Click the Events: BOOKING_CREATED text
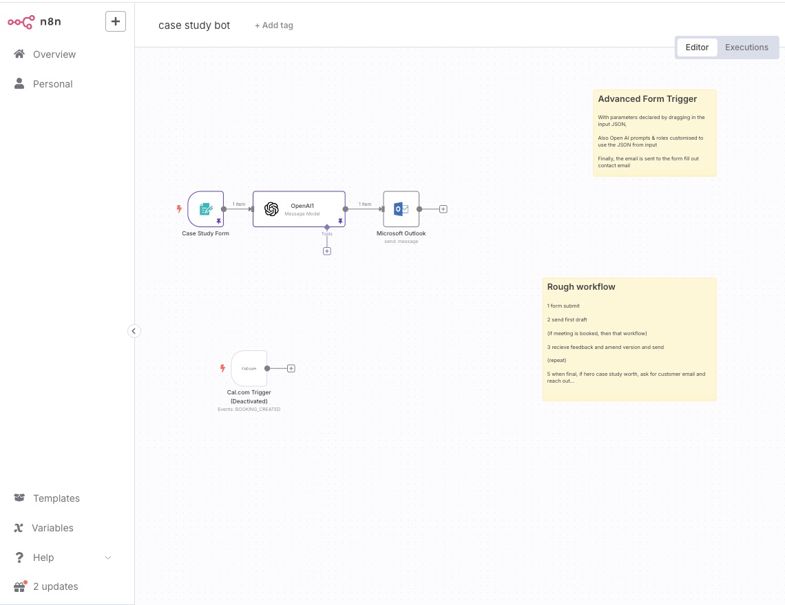Screen dimensions: 785x605 point(249,410)
